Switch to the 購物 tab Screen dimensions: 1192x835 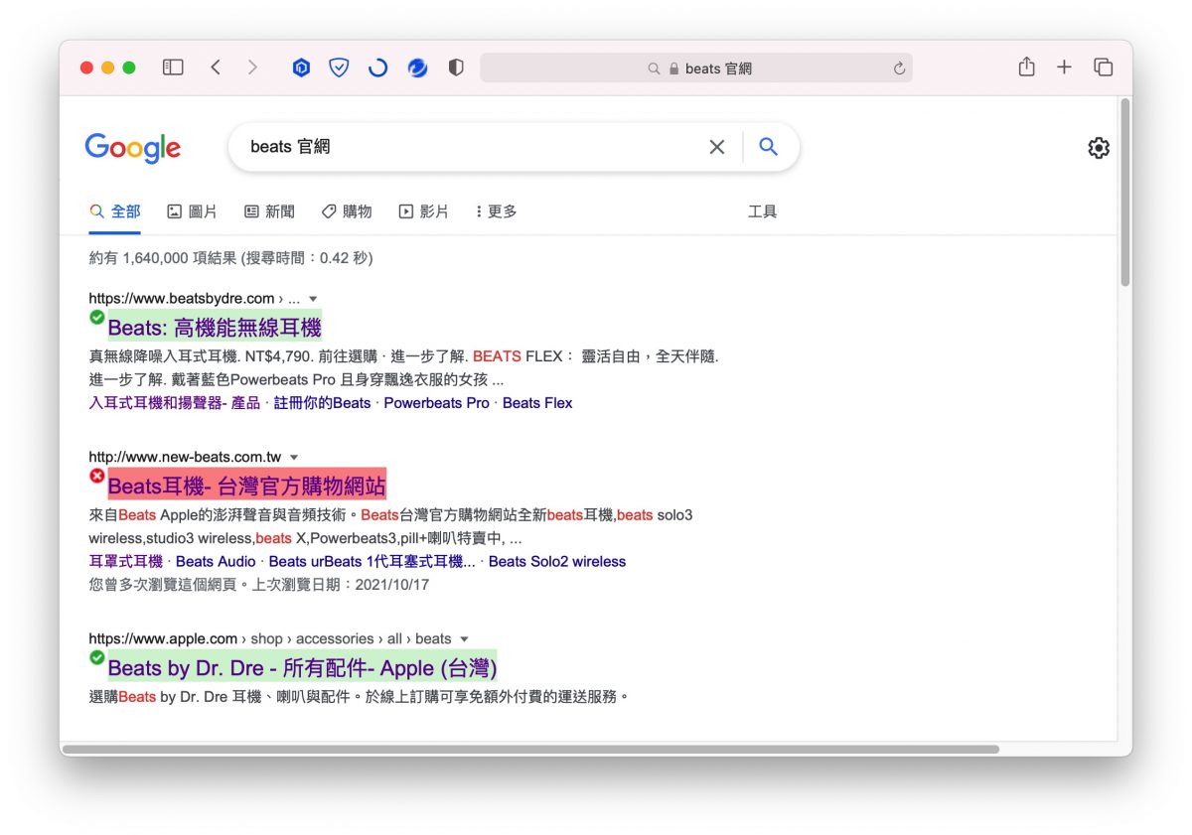coord(347,211)
